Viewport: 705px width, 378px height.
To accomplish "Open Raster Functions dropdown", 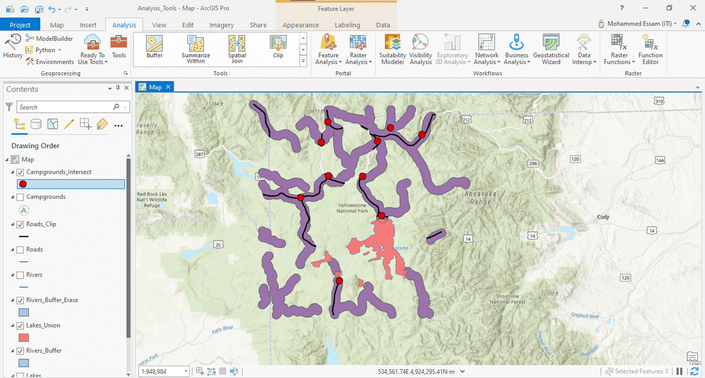I will pos(619,50).
